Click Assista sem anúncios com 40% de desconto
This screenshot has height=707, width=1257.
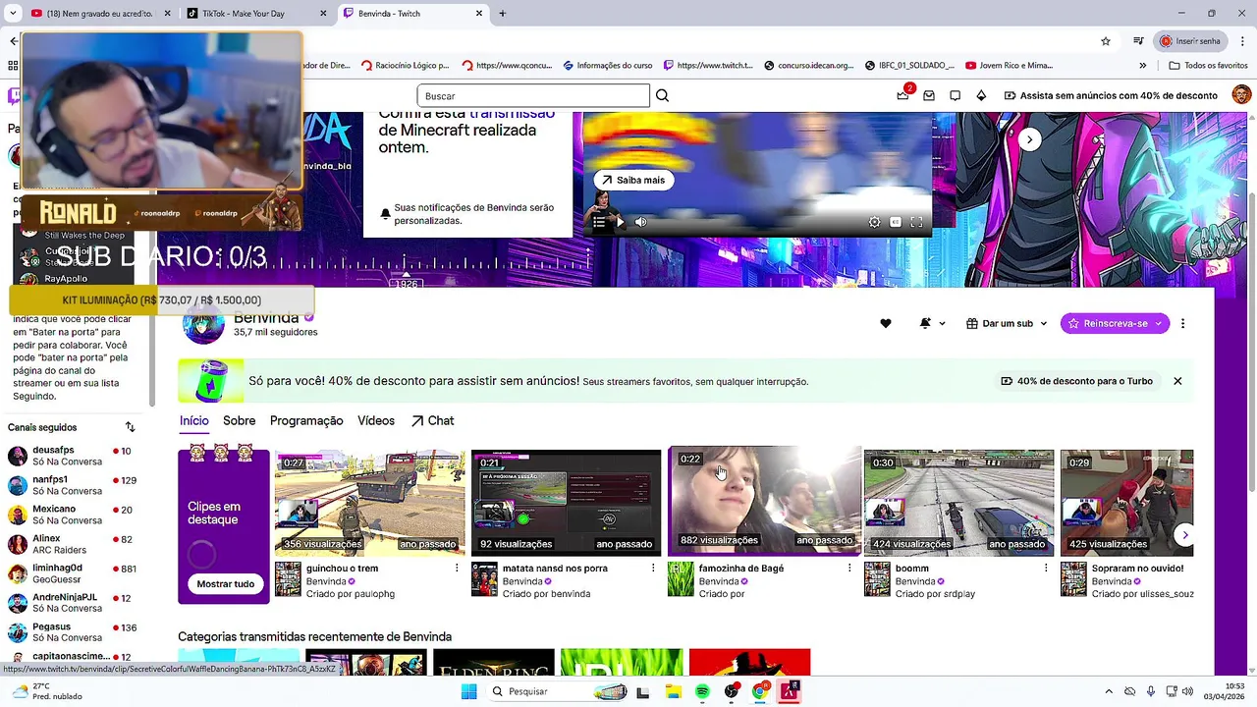[1111, 95]
